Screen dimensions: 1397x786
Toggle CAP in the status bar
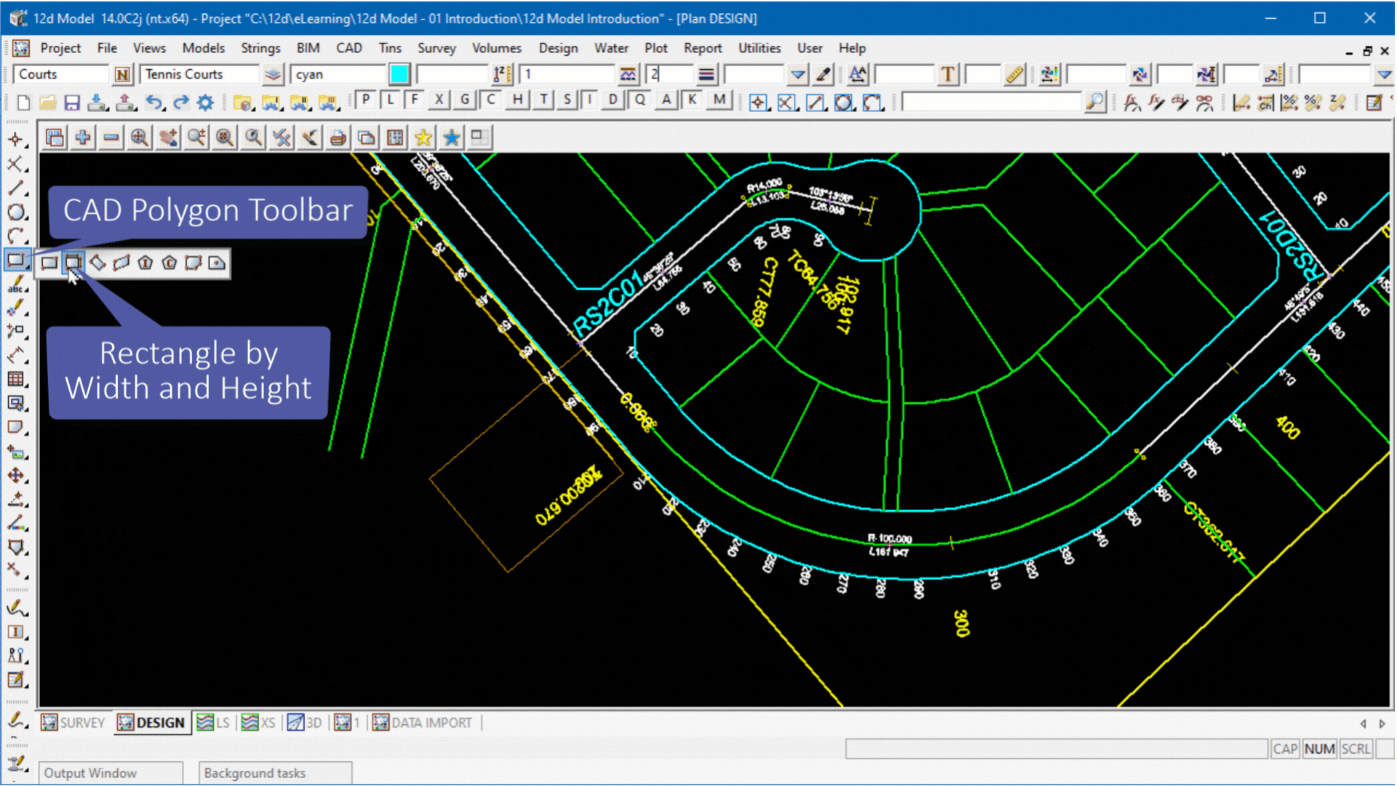[1285, 748]
